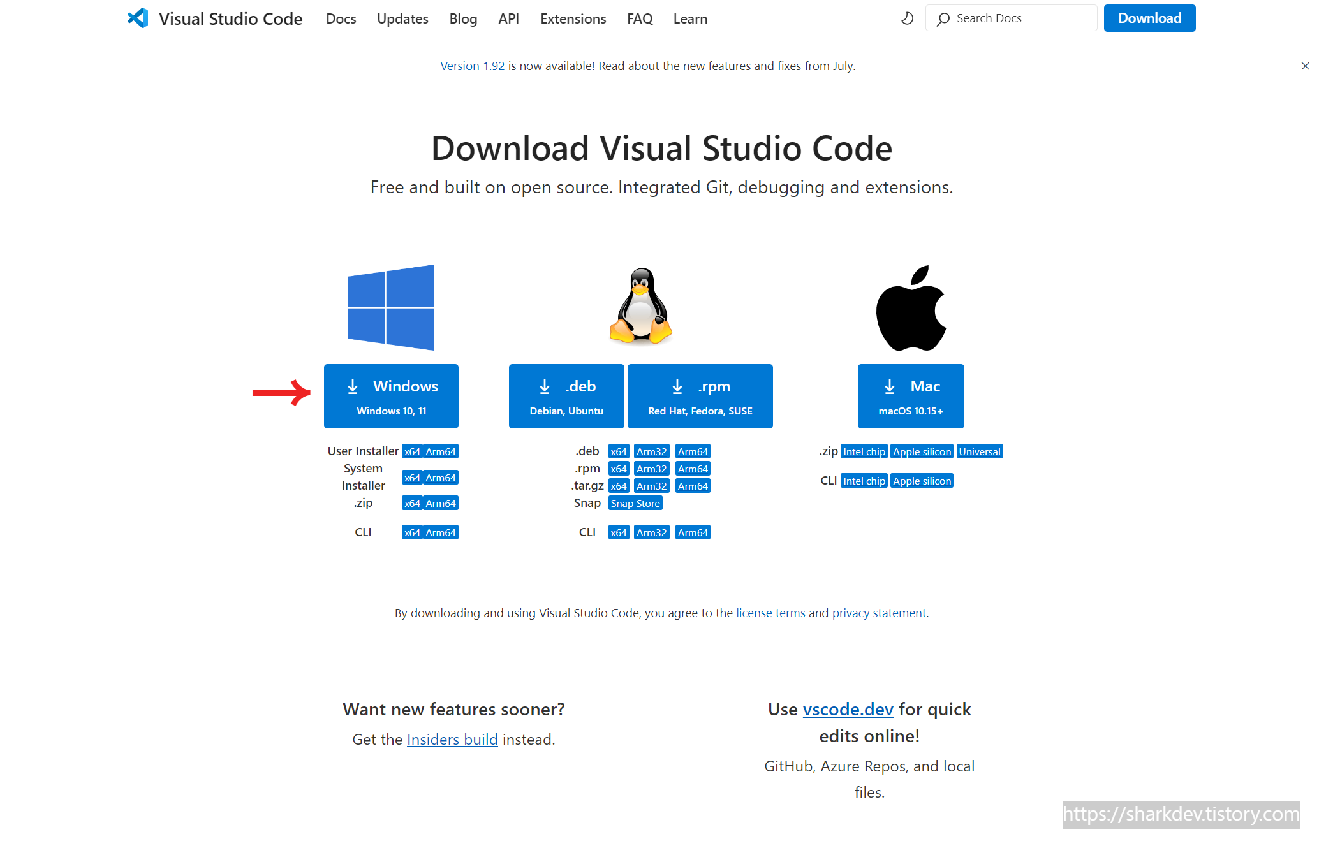Dismiss the version banner with X

[1305, 66]
